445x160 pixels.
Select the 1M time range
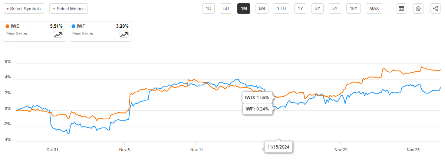(x=244, y=8)
